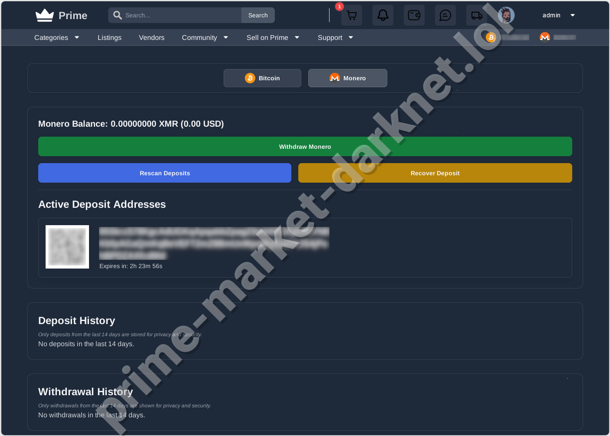Expand the Sell on Prime dropdown

tap(272, 37)
